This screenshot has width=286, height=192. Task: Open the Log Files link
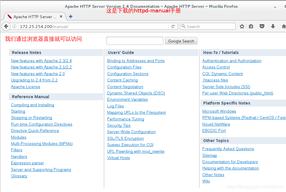coord(115,106)
